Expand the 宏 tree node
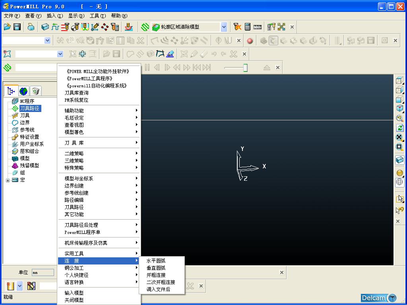 pos(8,180)
